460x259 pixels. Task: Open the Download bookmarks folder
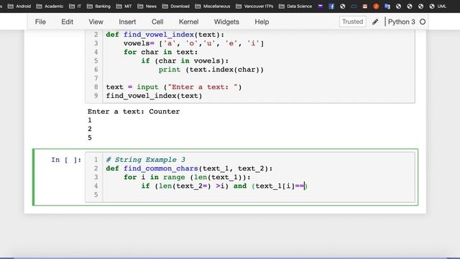175,6
